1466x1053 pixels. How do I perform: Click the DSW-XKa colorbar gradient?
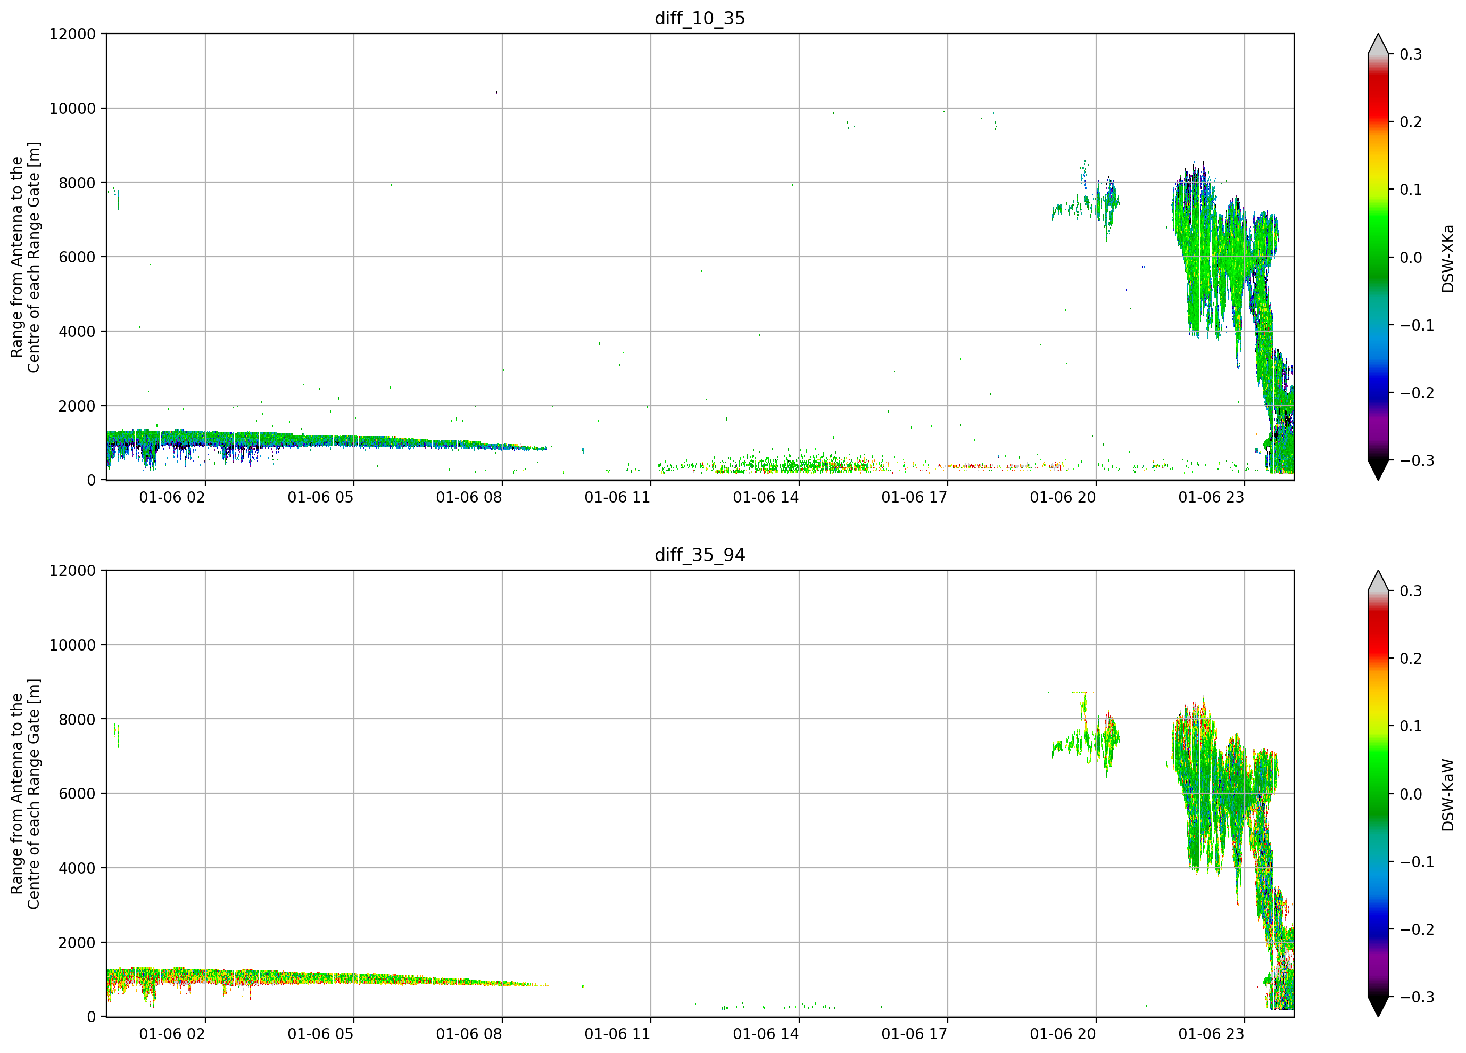[1378, 257]
